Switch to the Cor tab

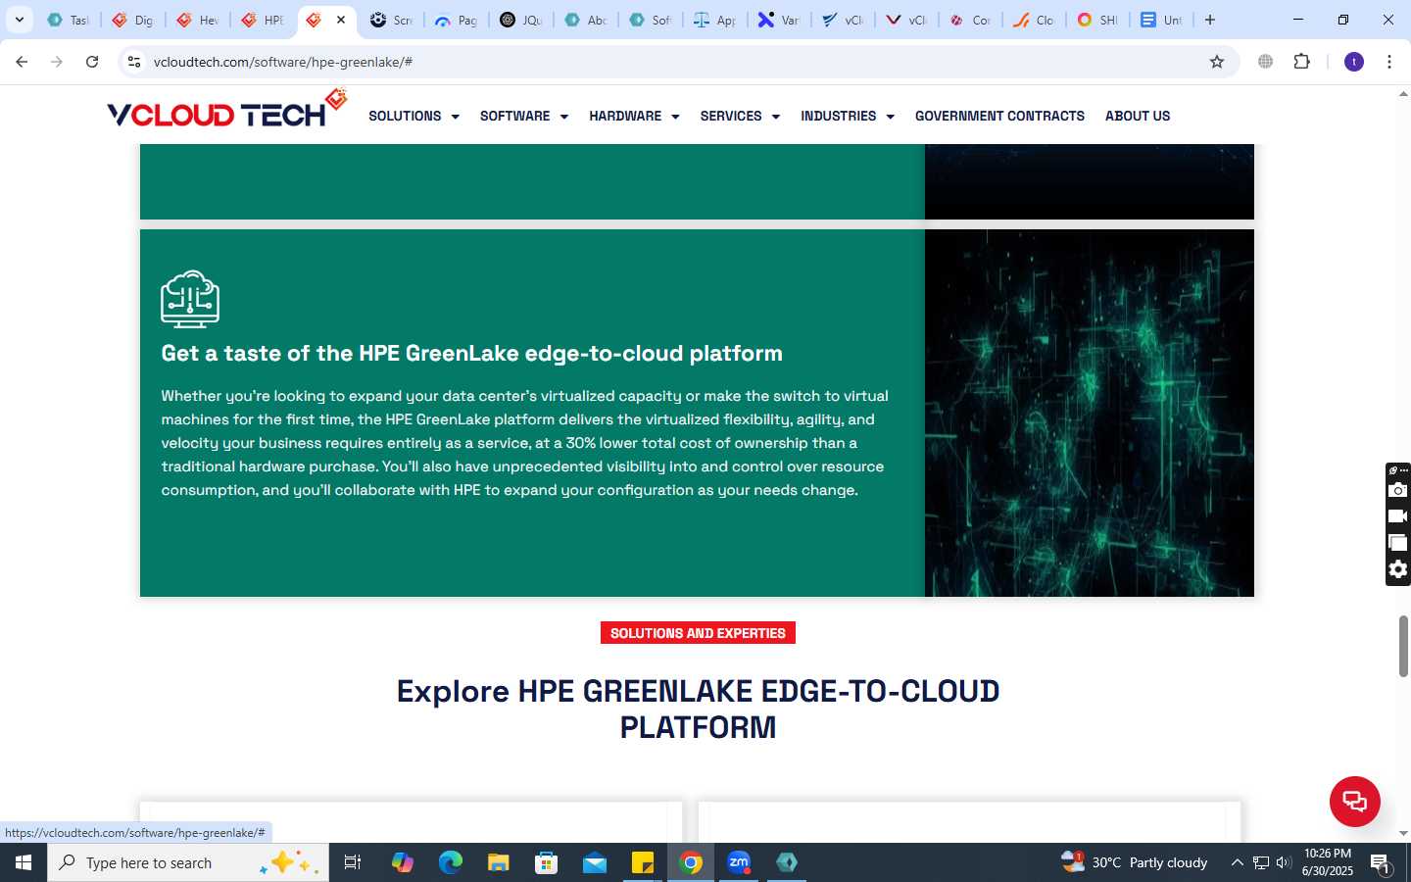click(970, 20)
